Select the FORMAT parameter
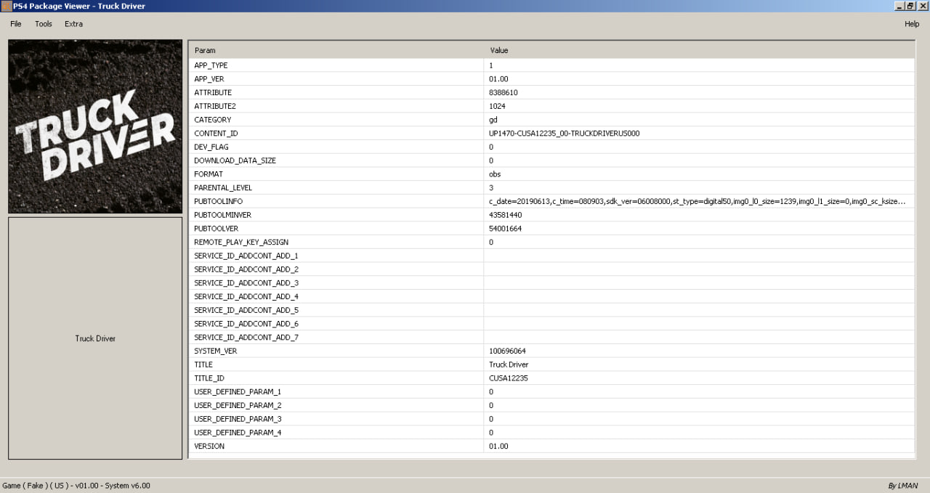This screenshot has height=493, width=930. [552, 174]
